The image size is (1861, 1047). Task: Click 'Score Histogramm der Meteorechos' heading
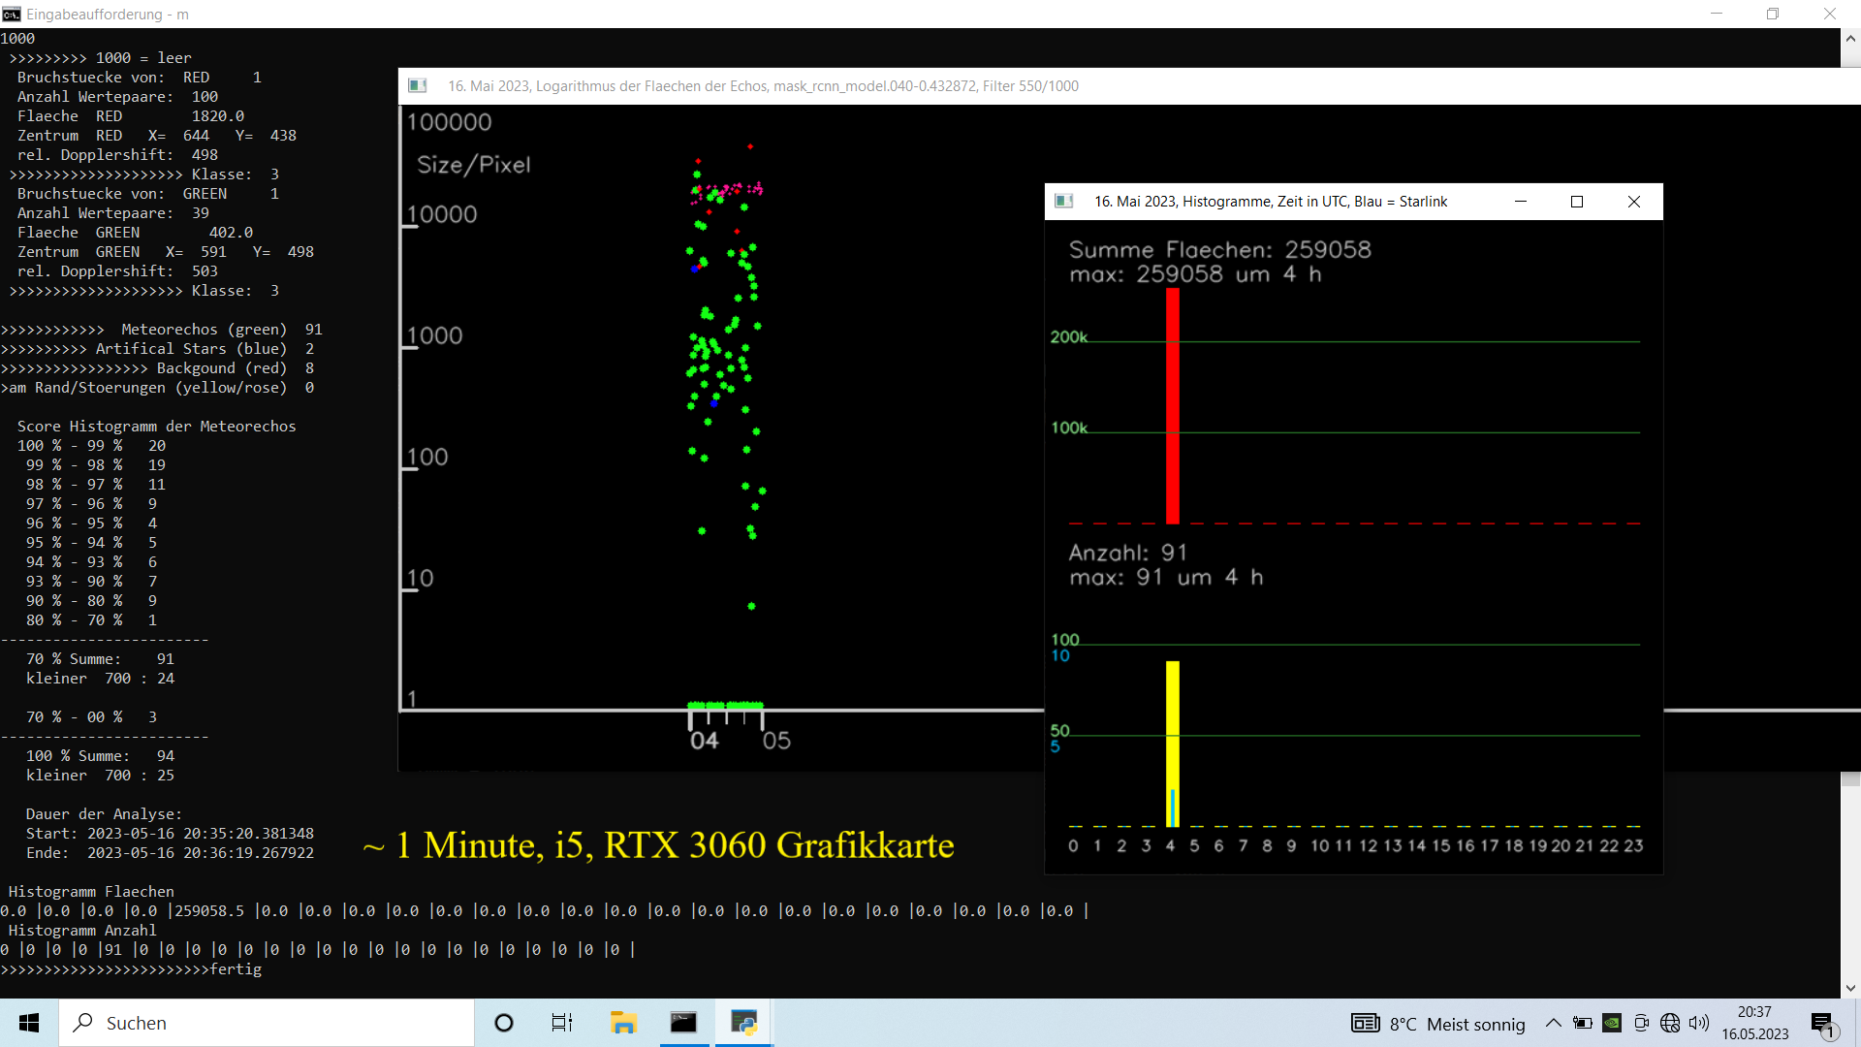pos(156,427)
